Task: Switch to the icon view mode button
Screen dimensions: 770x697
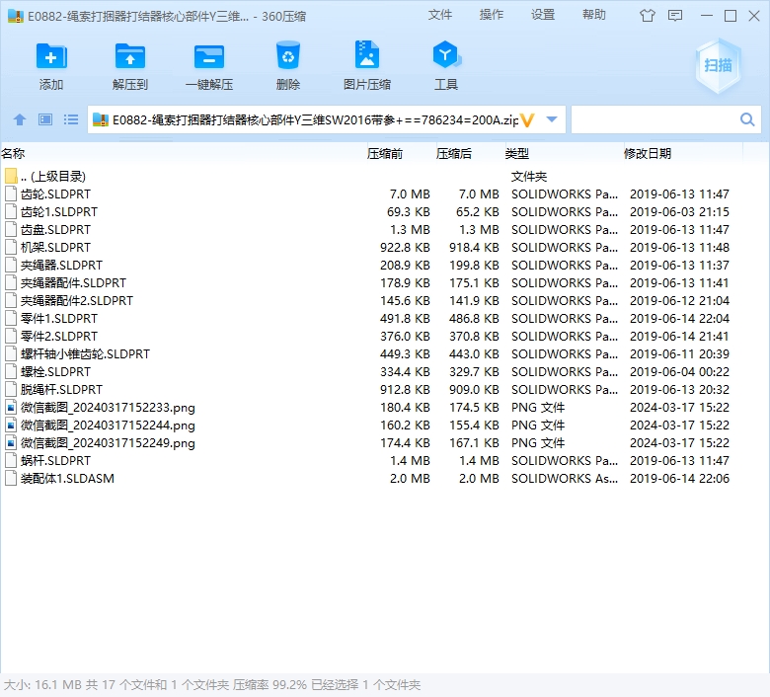Action: click(45, 119)
